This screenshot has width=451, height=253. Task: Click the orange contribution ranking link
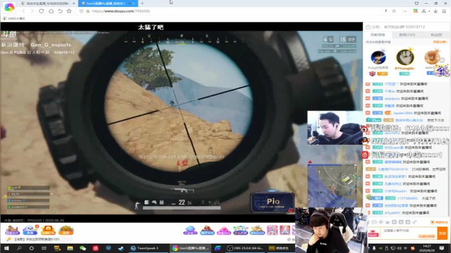coord(440,42)
